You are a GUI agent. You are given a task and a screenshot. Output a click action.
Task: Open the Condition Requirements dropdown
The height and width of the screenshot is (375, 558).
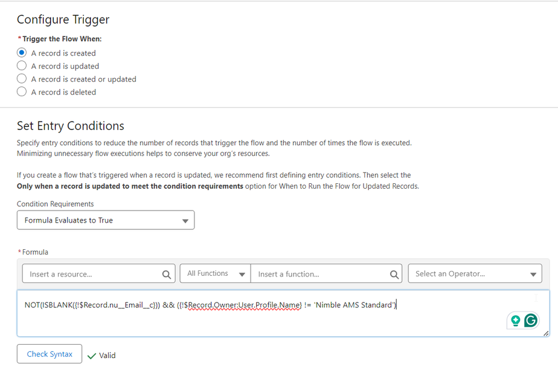coord(106,220)
